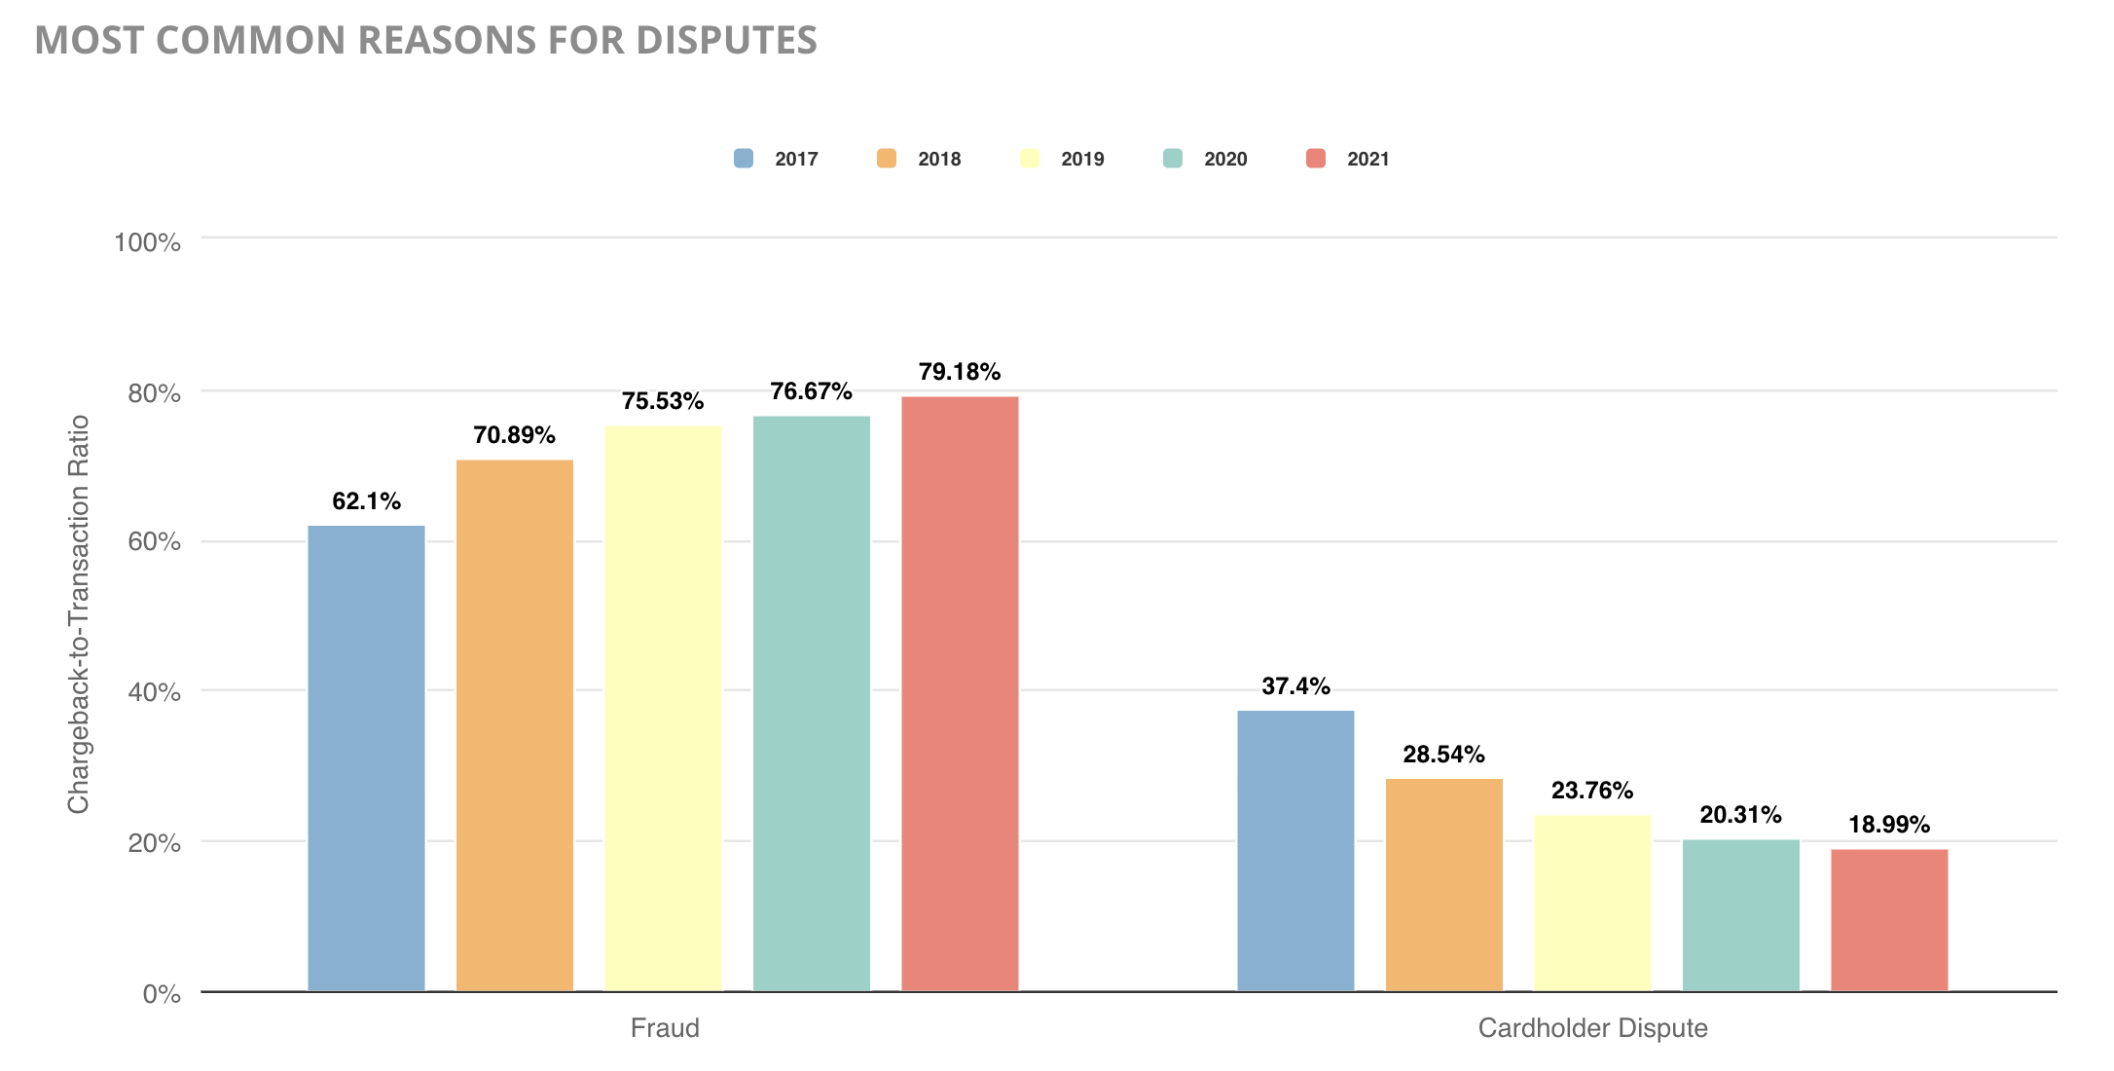2114x1071 pixels.
Task: Click the Cardholder Dispute 28.54% bar
Action: (x=1443, y=884)
